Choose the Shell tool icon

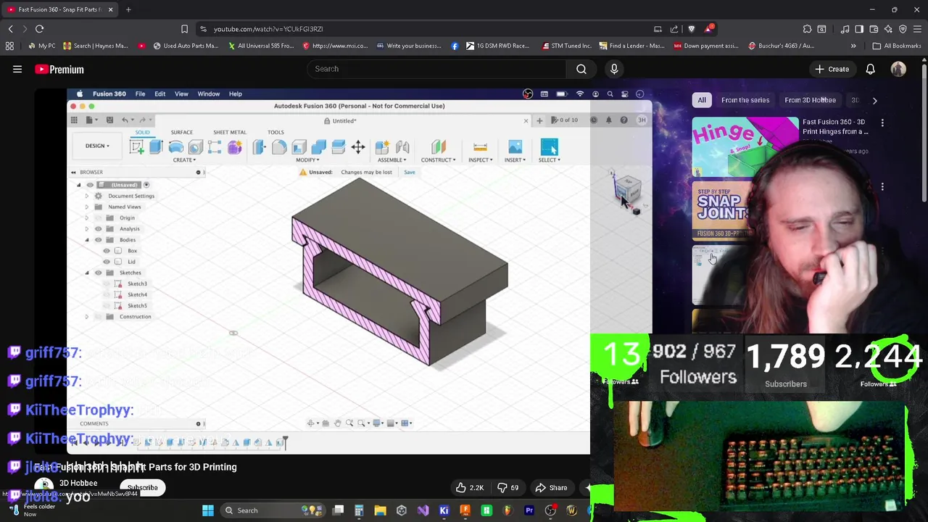coord(299,147)
